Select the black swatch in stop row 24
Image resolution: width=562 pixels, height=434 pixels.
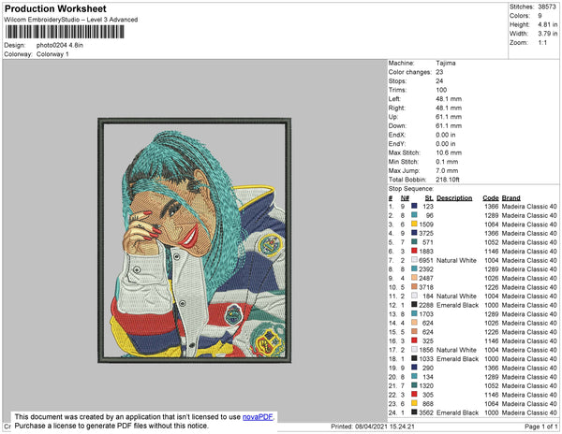414,412
